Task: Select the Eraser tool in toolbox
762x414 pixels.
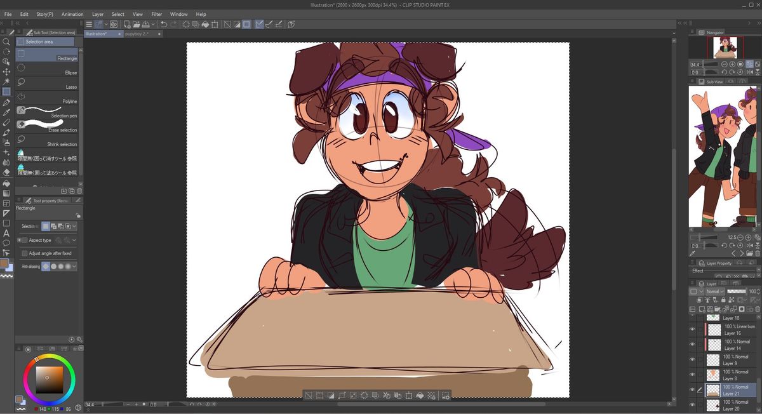Action: [6, 172]
